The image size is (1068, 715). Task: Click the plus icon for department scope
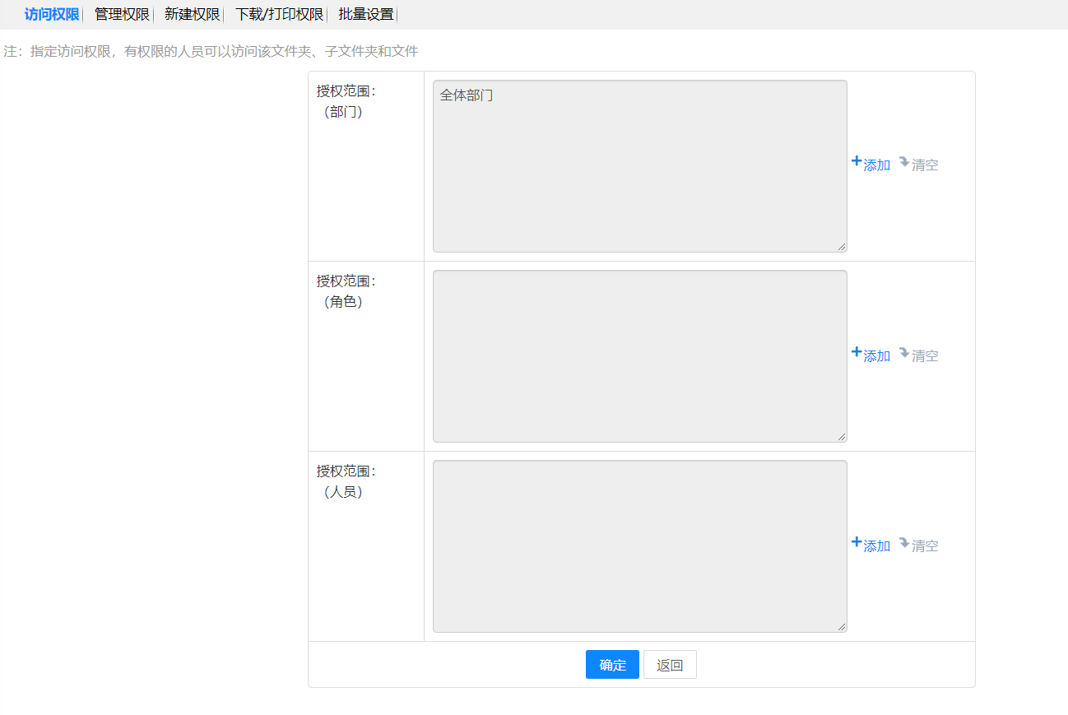pos(856,161)
